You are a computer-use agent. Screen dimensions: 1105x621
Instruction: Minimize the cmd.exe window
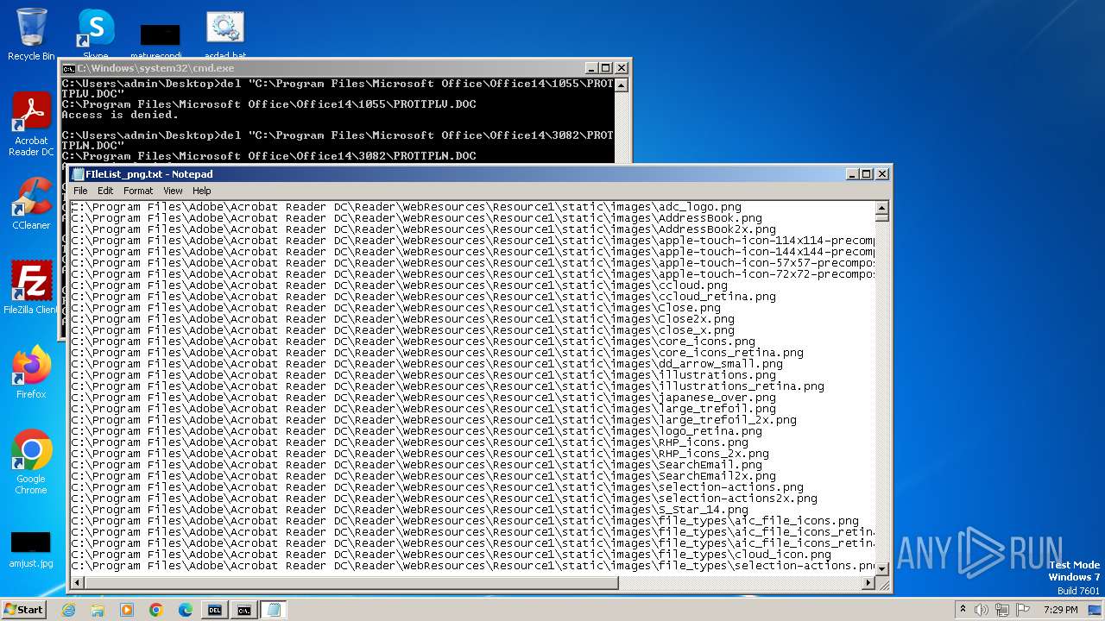coord(591,68)
